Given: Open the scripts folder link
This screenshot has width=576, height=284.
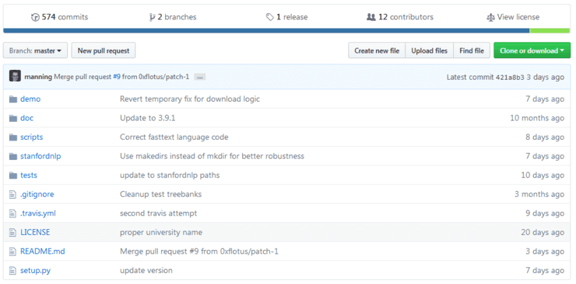Looking at the screenshot, I should coord(32,137).
